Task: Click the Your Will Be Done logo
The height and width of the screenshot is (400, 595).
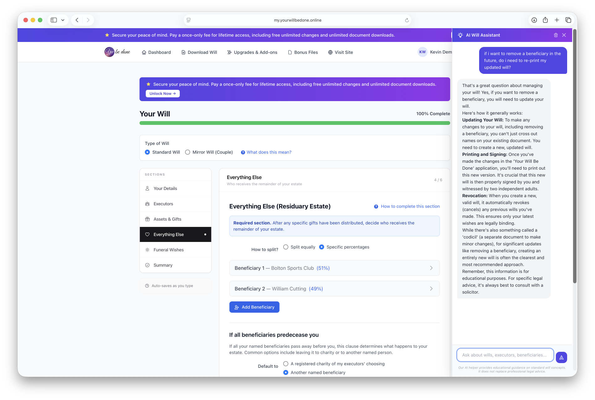Action: 117,52
